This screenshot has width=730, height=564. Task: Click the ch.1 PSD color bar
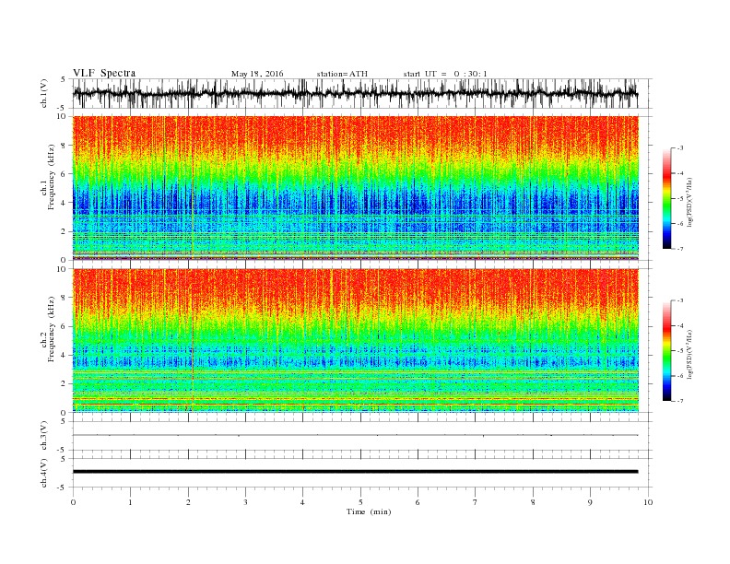(x=666, y=198)
